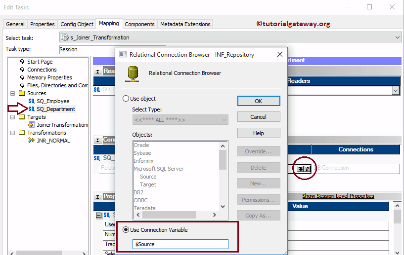The image size is (404, 255).
Task: Click the Targets folder icon
Action: 22,117
